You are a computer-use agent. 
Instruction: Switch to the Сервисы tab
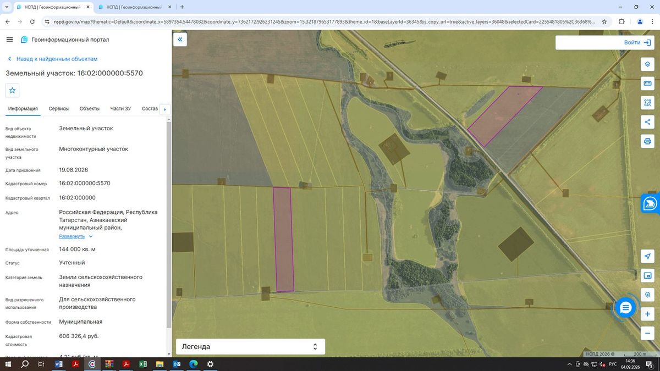tap(59, 109)
